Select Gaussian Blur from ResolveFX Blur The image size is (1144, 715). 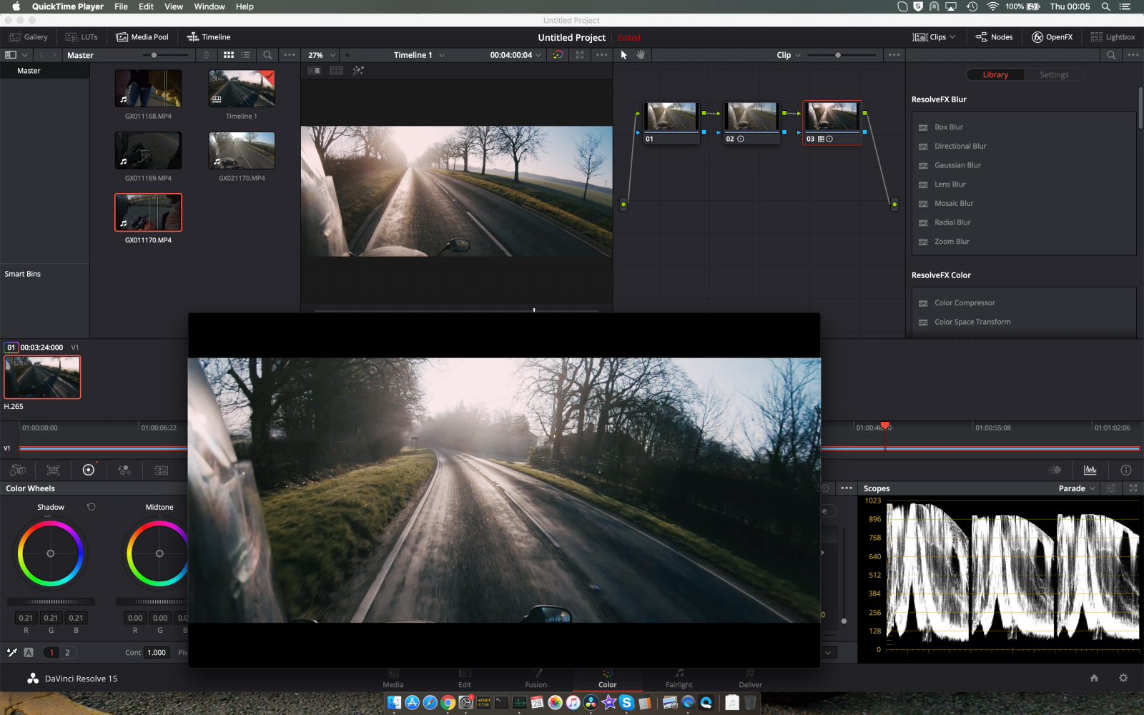click(957, 165)
